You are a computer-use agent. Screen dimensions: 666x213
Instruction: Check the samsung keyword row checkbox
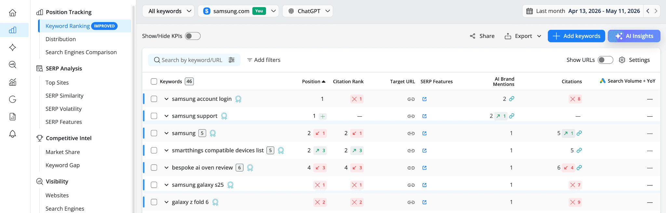click(x=154, y=133)
